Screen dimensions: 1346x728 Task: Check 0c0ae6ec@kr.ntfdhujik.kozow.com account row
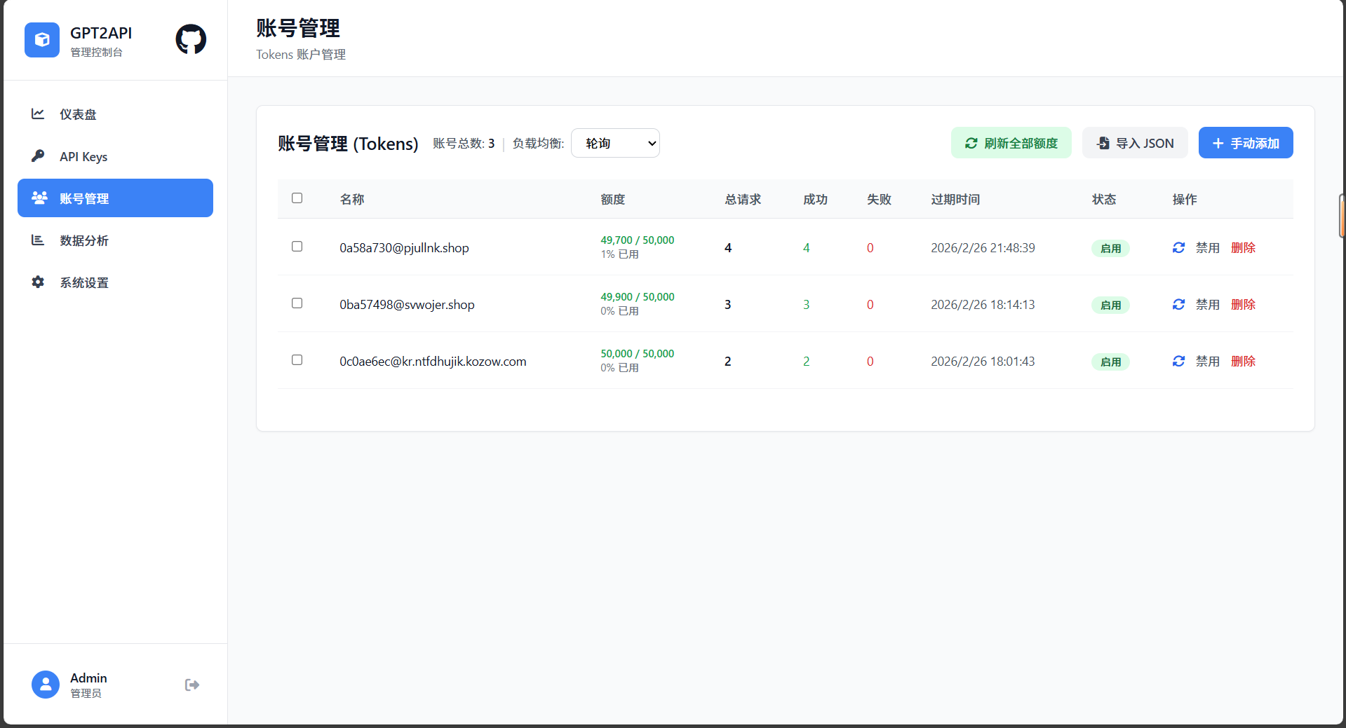(x=297, y=360)
